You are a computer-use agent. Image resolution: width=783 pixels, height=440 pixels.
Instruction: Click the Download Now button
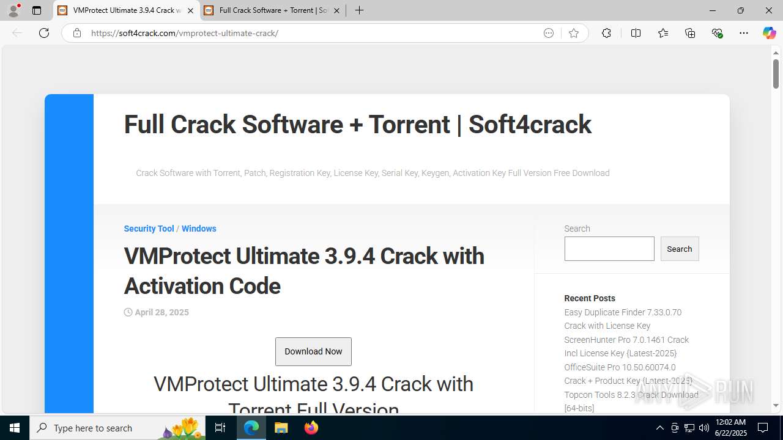pyautogui.click(x=313, y=351)
